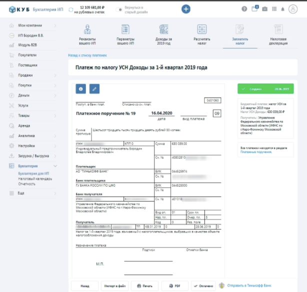
Task: Open Деньги ruble coin icon
Action: coord(11,95)
